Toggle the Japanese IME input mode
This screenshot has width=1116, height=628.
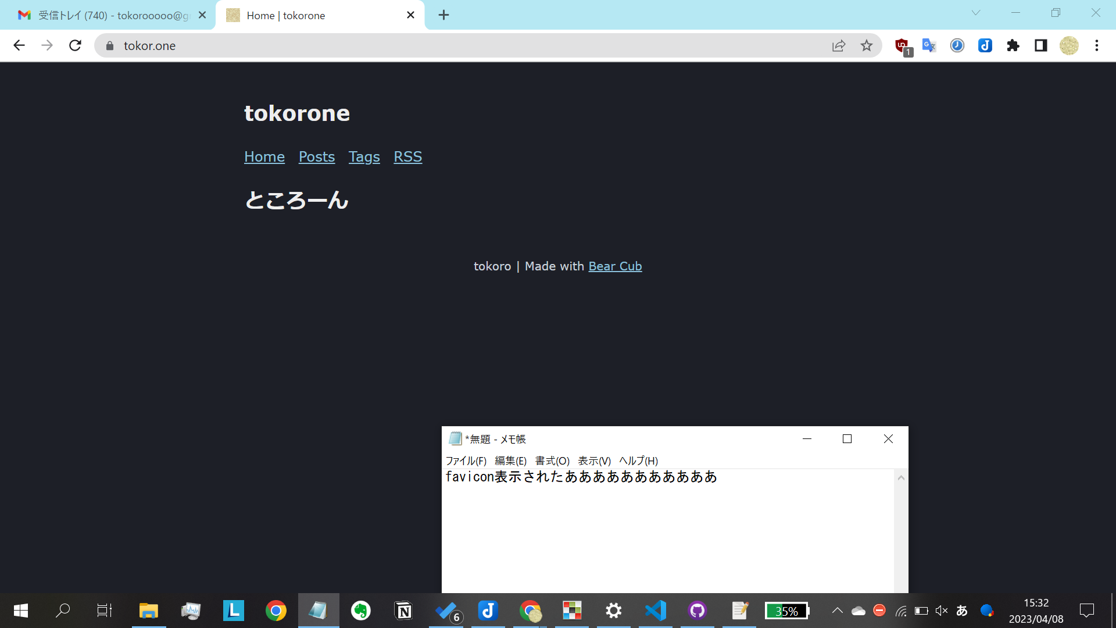(962, 611)
